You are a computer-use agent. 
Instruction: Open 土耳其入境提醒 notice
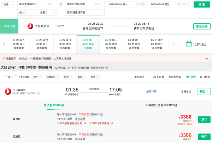(63, 58)
